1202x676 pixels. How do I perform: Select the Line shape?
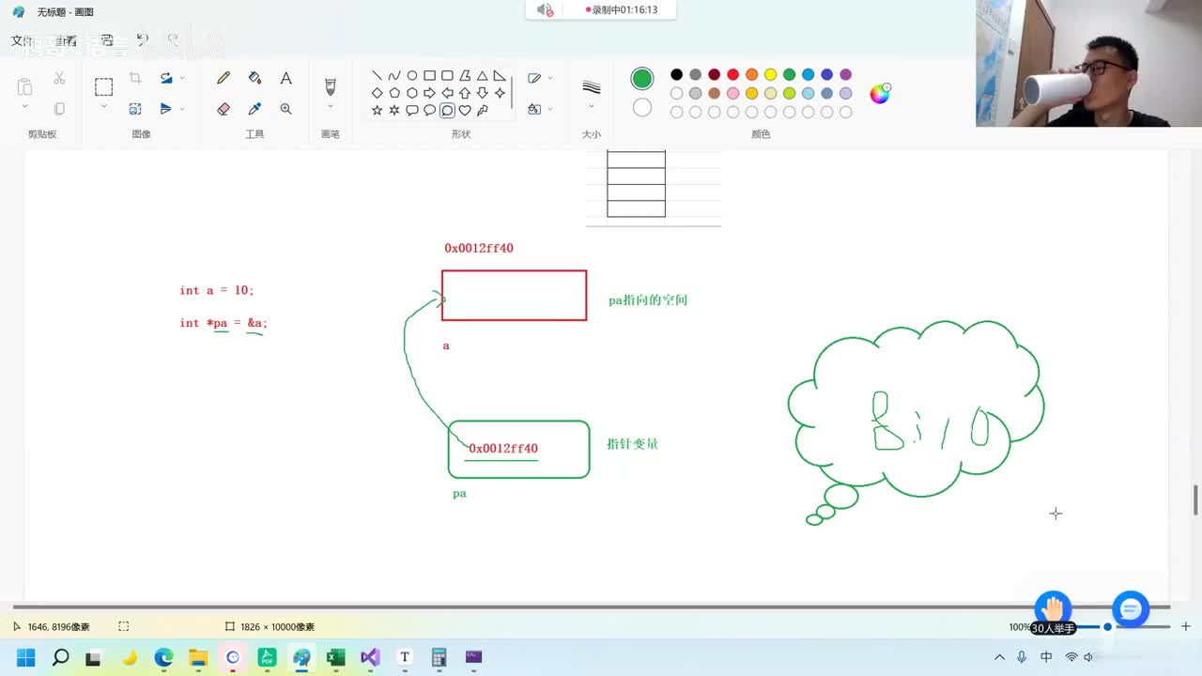(377, 76)
